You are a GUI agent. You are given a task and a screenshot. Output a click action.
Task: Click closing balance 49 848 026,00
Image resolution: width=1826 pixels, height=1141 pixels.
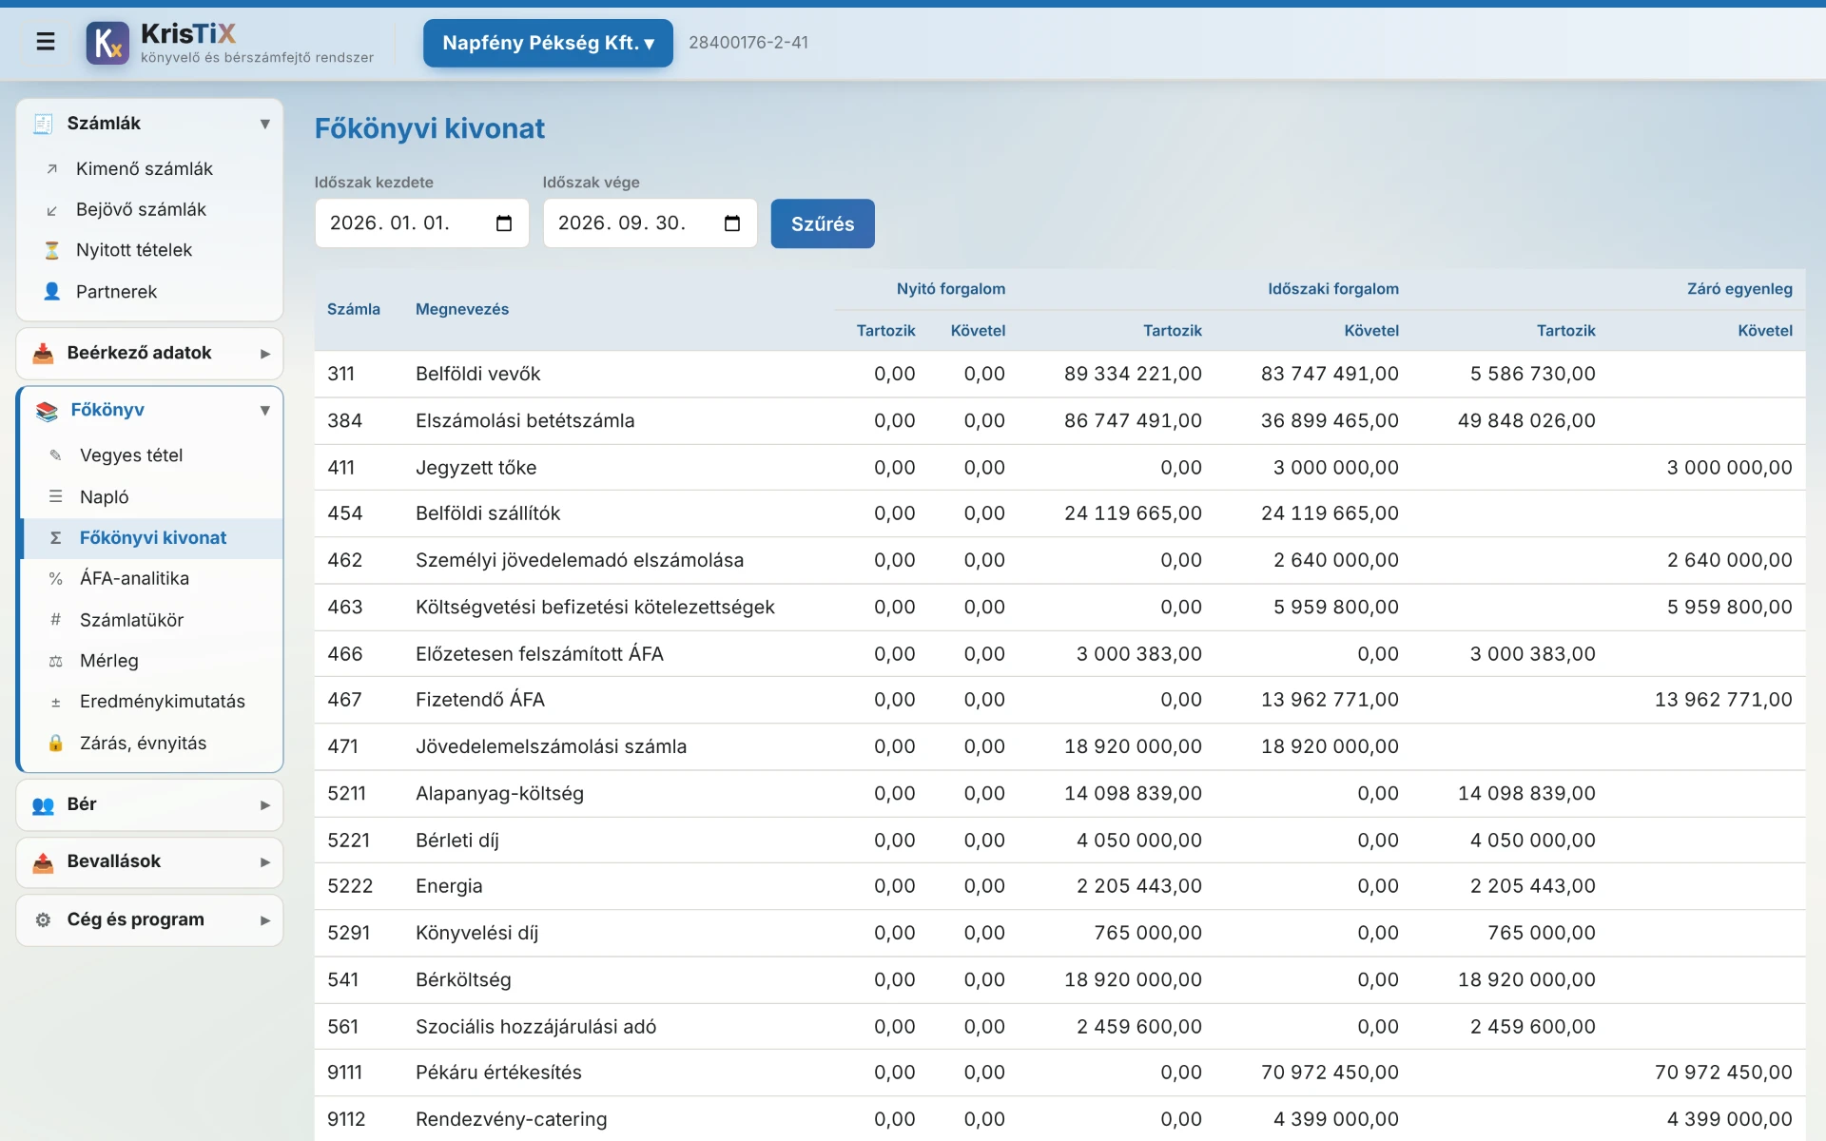(1526, 420)
